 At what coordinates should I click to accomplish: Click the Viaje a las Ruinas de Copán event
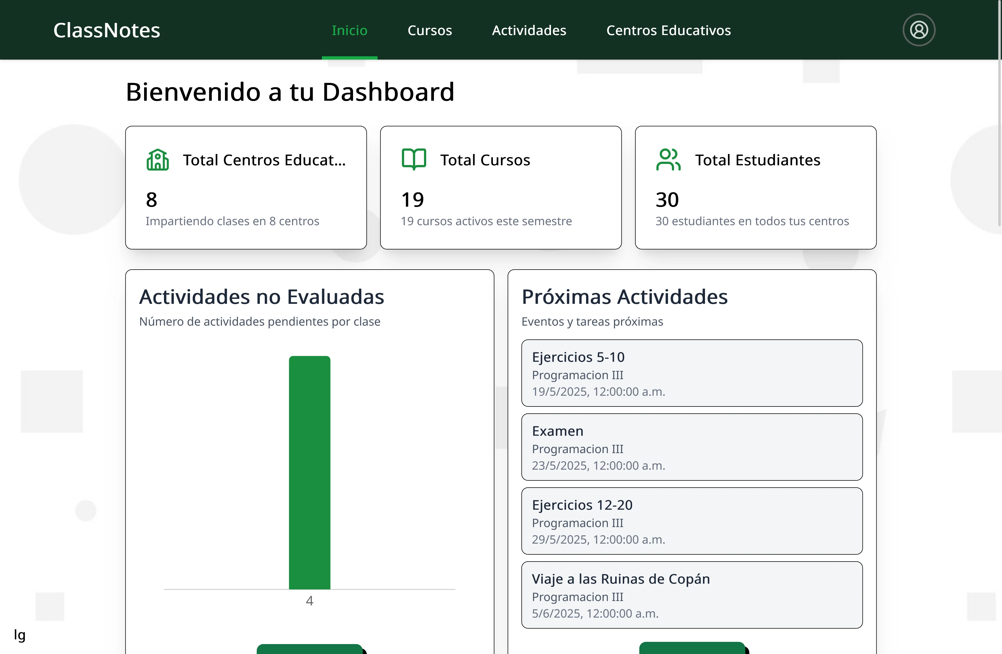[692, 595]
